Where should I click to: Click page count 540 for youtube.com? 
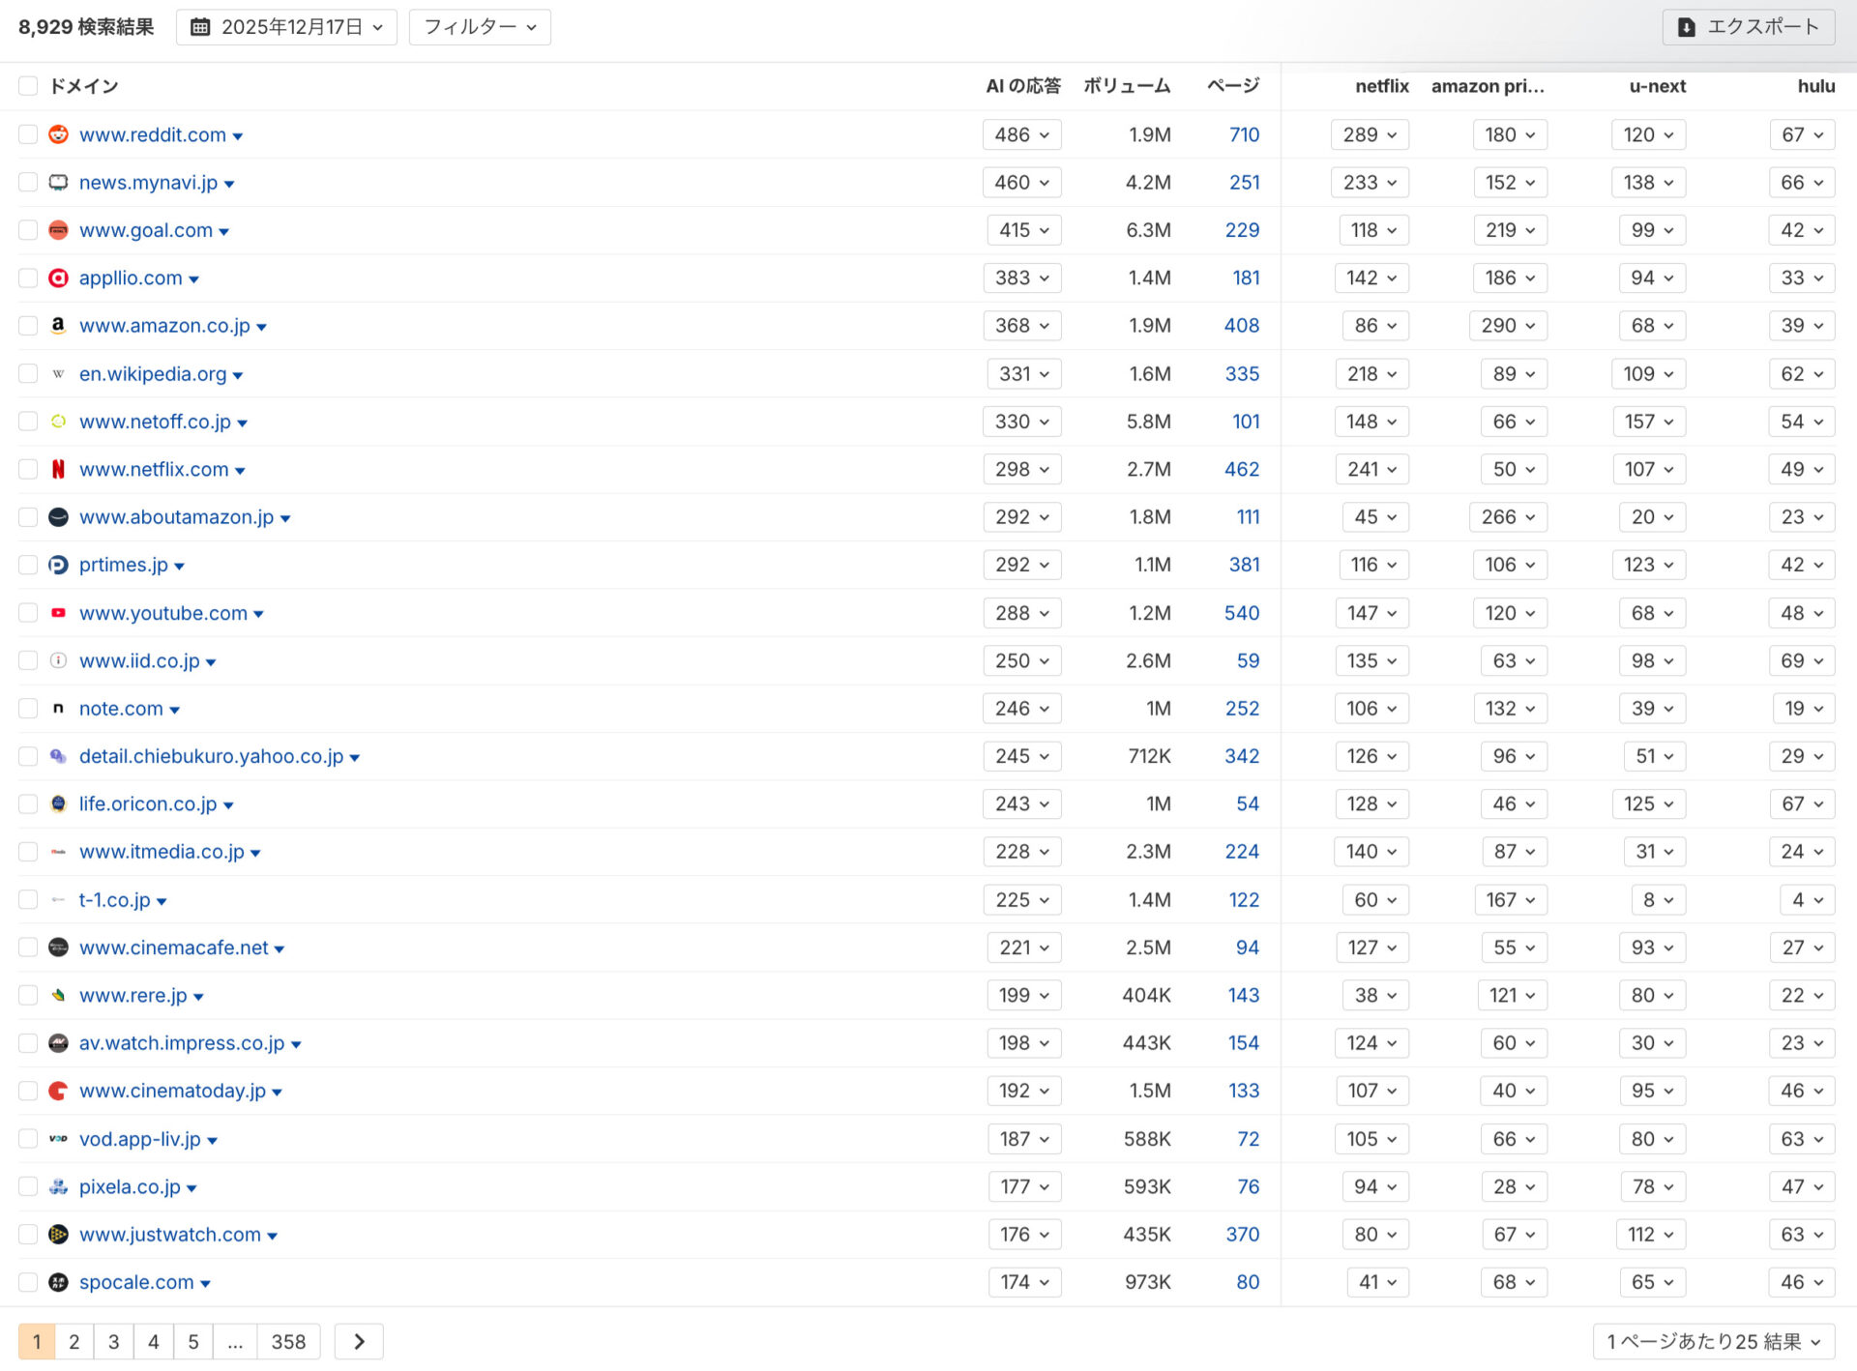pos(1241,613)
